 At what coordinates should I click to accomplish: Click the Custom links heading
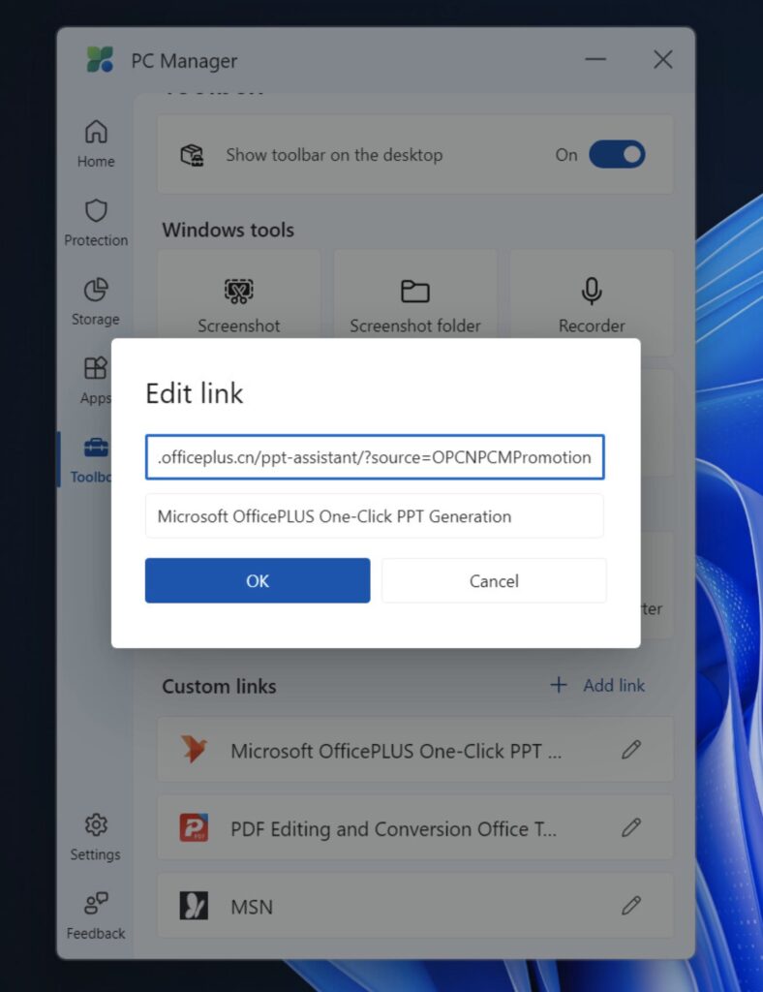pos(220,687)
